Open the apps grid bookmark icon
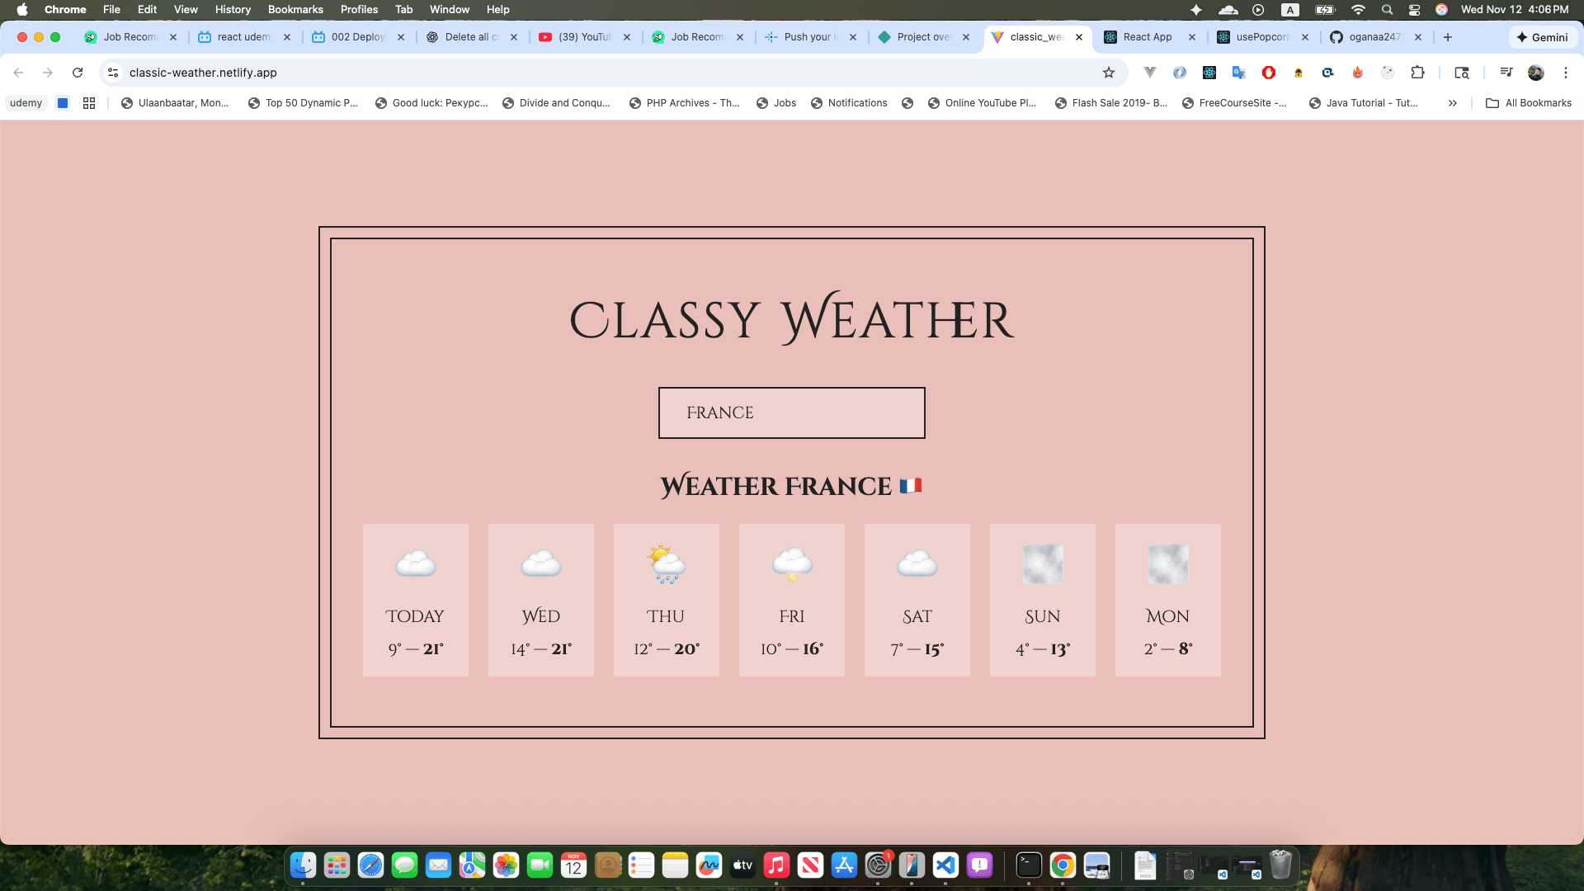 pyautogui.click(x=89, y=103)
